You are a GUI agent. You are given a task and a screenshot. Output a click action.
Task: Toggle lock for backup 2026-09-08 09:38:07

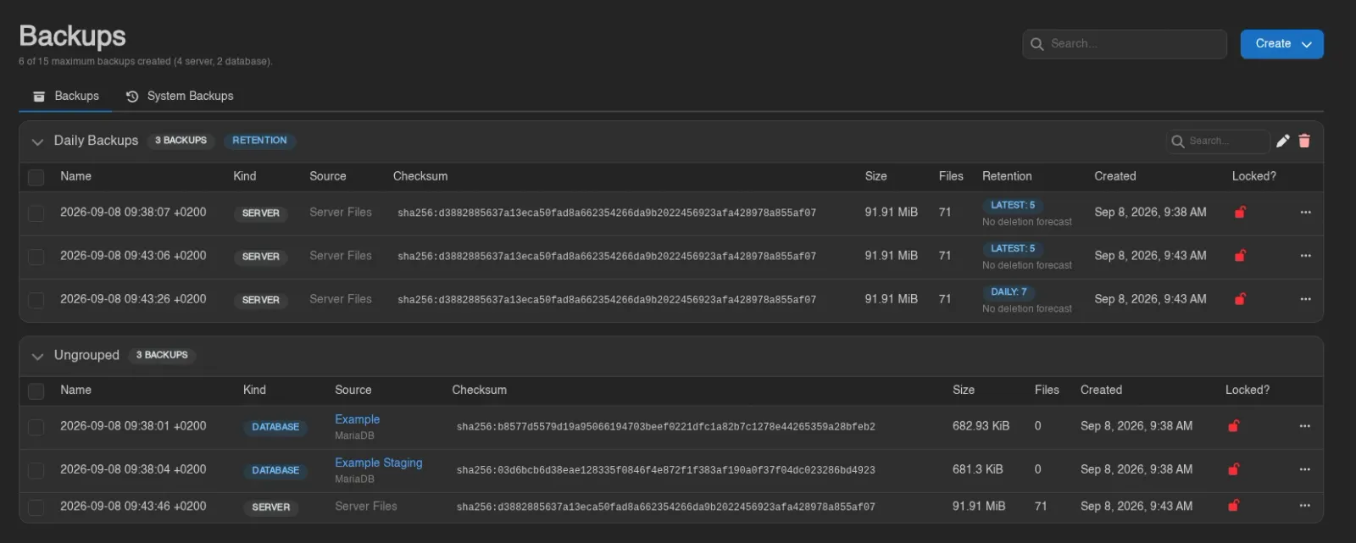(1240, 213)
